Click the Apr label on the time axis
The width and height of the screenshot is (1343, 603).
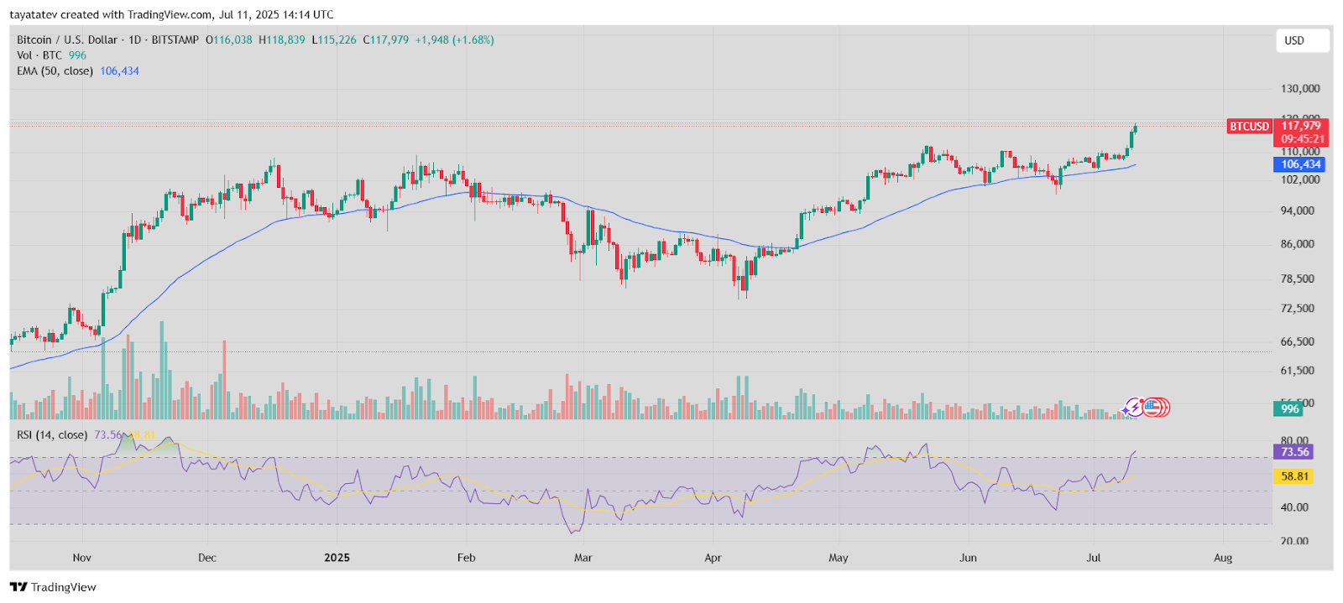coord(713,558)
